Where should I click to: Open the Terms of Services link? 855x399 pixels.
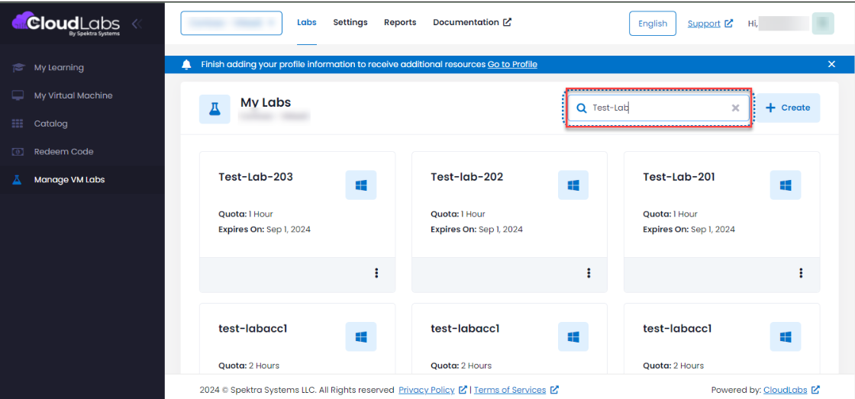510,390
